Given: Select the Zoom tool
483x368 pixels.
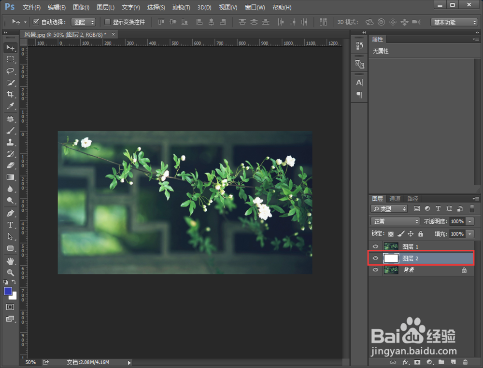Looking at the screenshot, I should 10,273.
